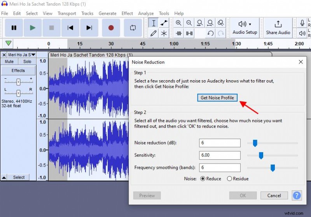
Task: Close the track with its X button
Action: tap(4, 55)
